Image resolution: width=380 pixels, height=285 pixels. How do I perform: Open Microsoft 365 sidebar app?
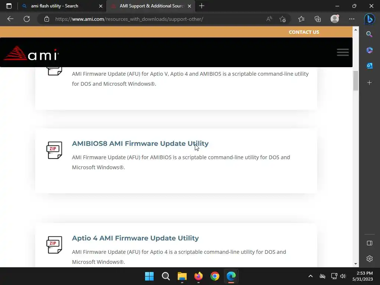(x=369, y=50)
